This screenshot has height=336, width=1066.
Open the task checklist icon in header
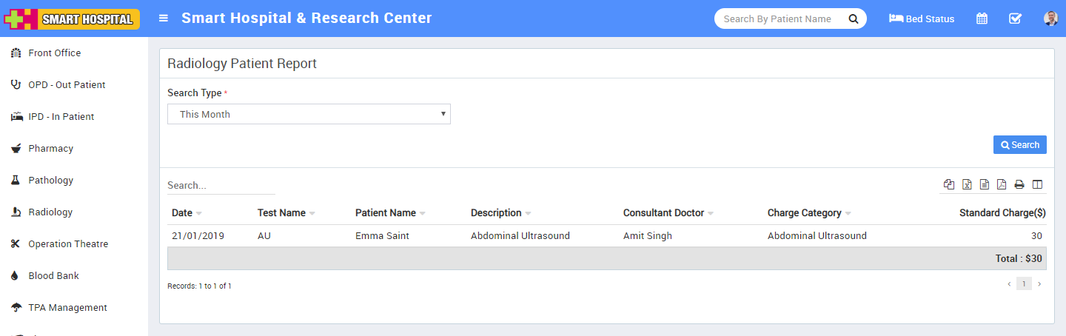point(1015,19)
